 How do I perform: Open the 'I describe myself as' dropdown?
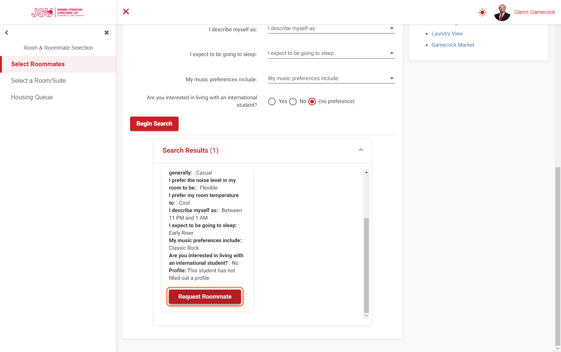tap(331, 29)
